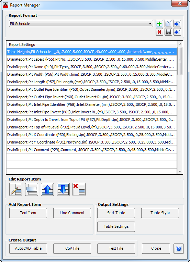The width and height of the screenshot is (190, 262).
Task: Open the Pit Schedule report format dropdown
Action: click(81, 24)
